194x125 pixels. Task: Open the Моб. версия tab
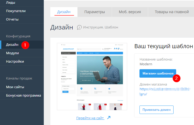click(130, 12)
